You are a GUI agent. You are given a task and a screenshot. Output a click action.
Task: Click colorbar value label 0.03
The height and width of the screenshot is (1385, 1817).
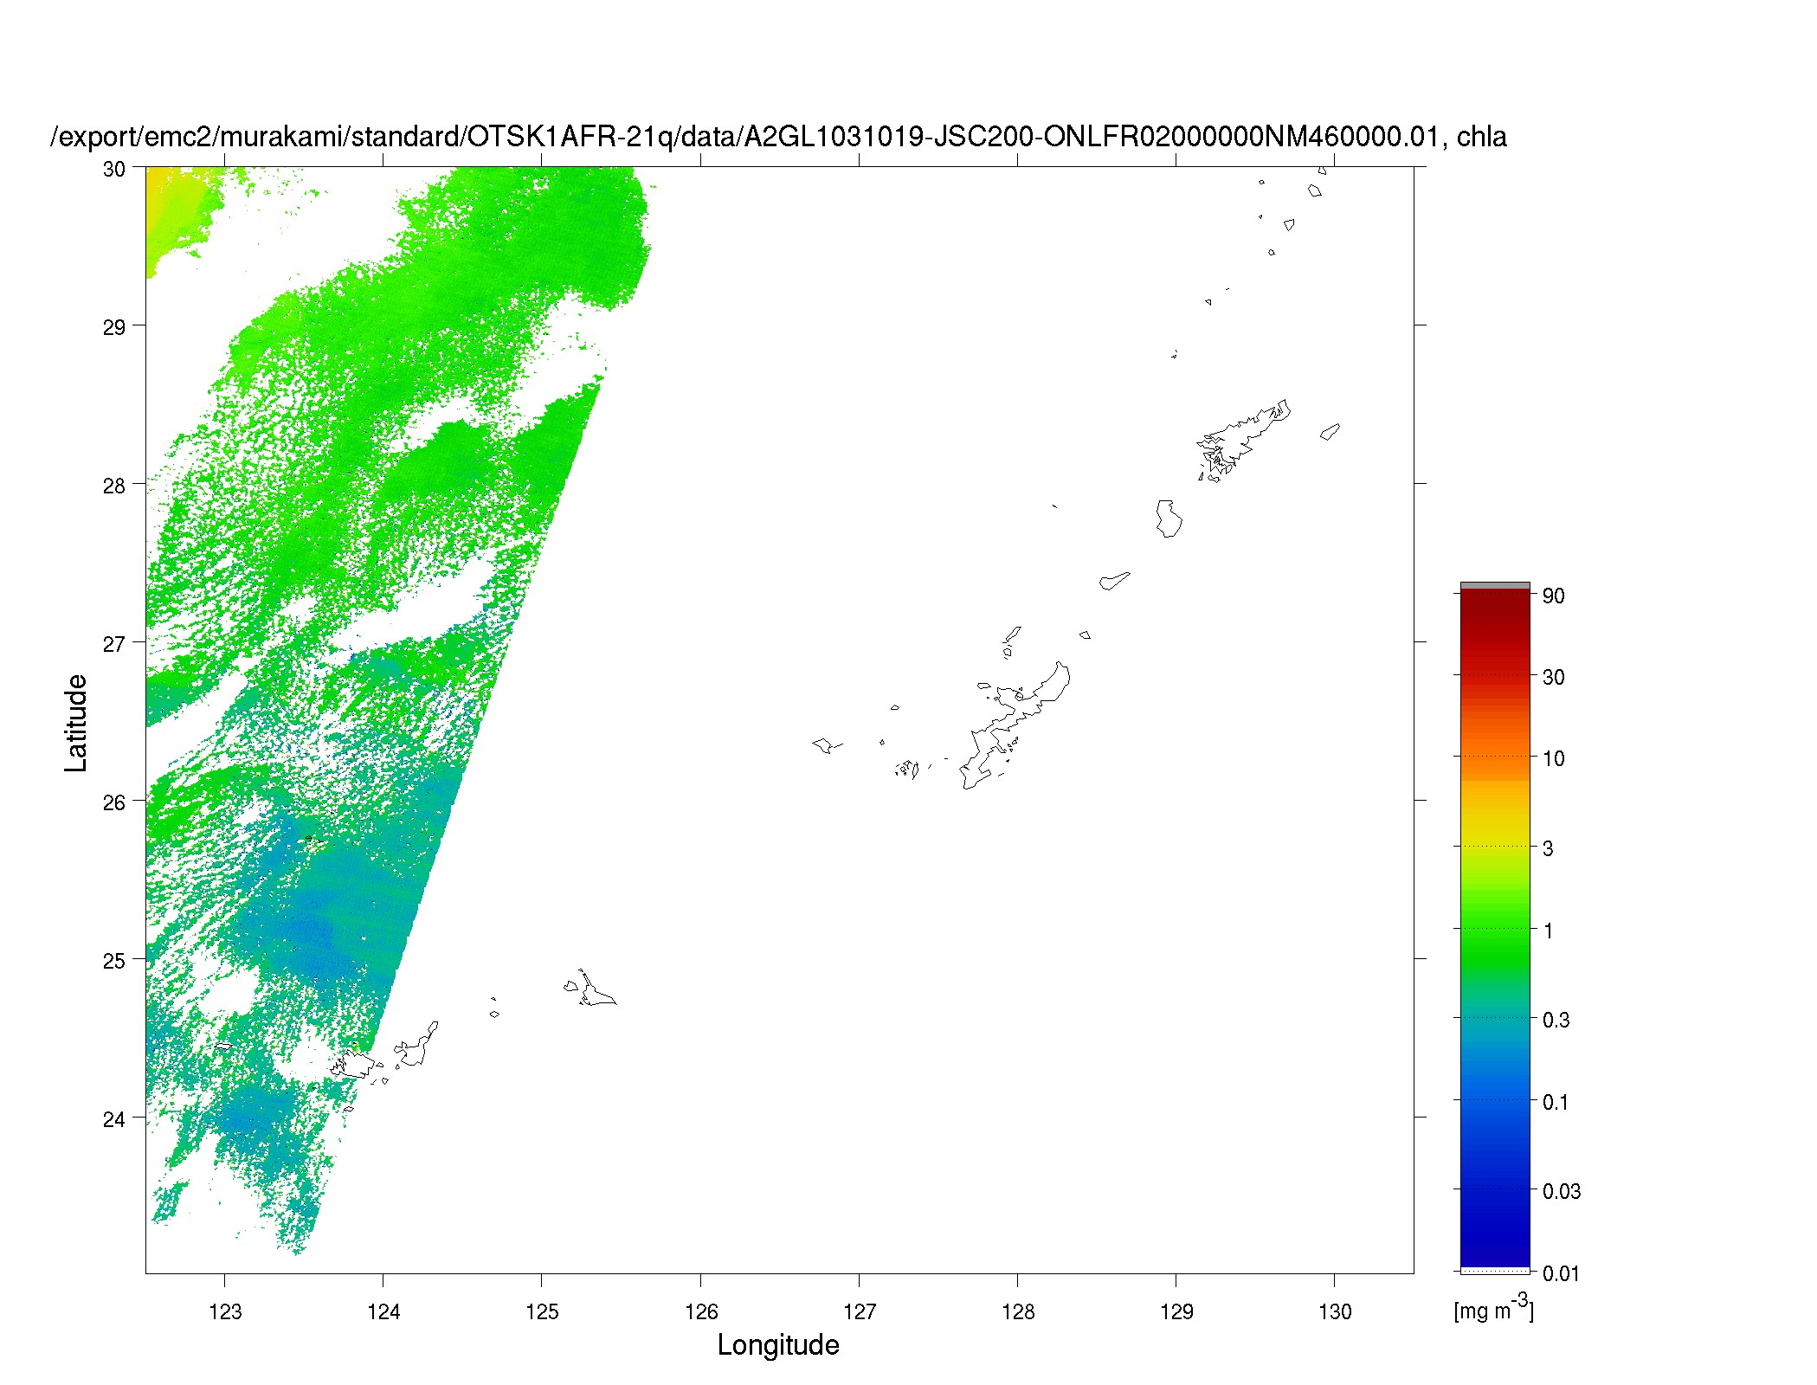(1562, 1191)
